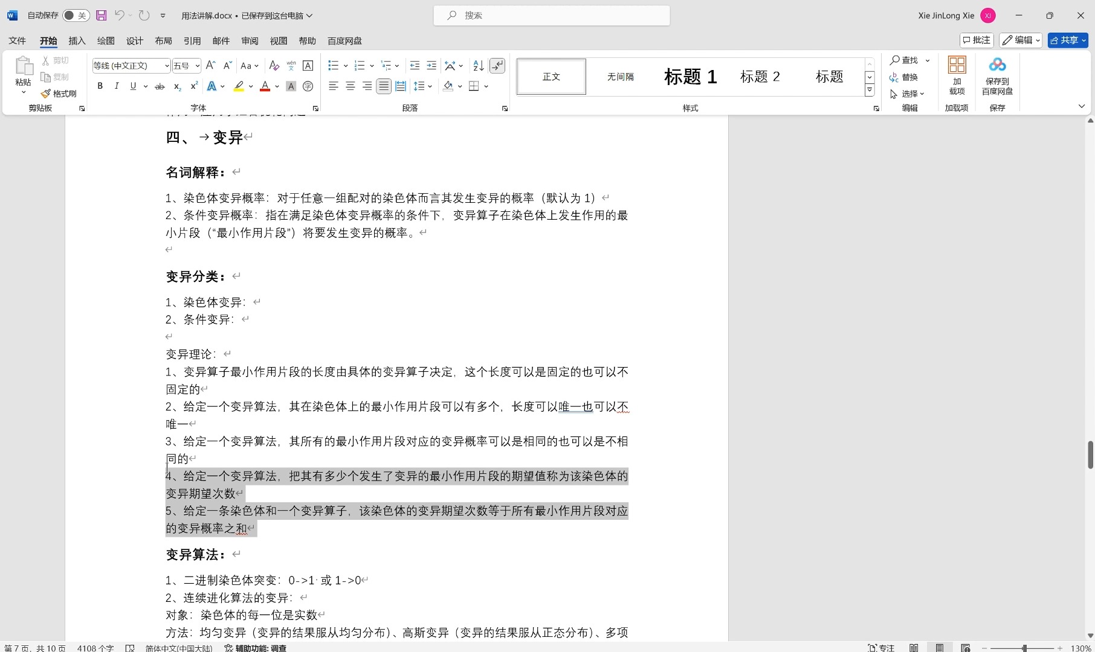
Task: Apply the 标题 1 style
Action: 691,77
